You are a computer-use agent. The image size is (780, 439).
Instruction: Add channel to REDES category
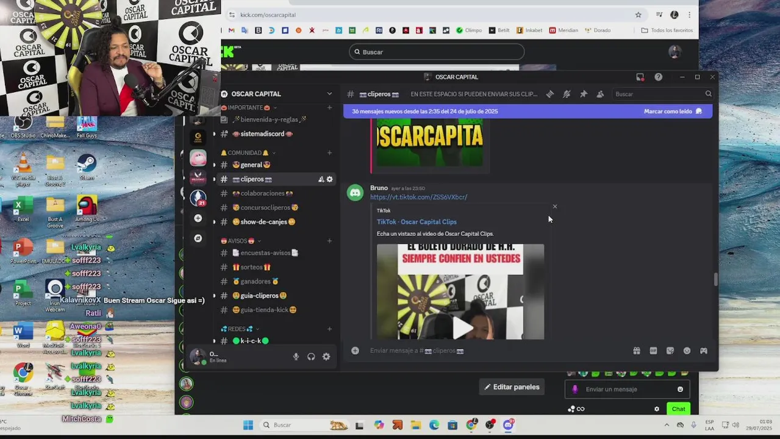click(x=329, y=329)
